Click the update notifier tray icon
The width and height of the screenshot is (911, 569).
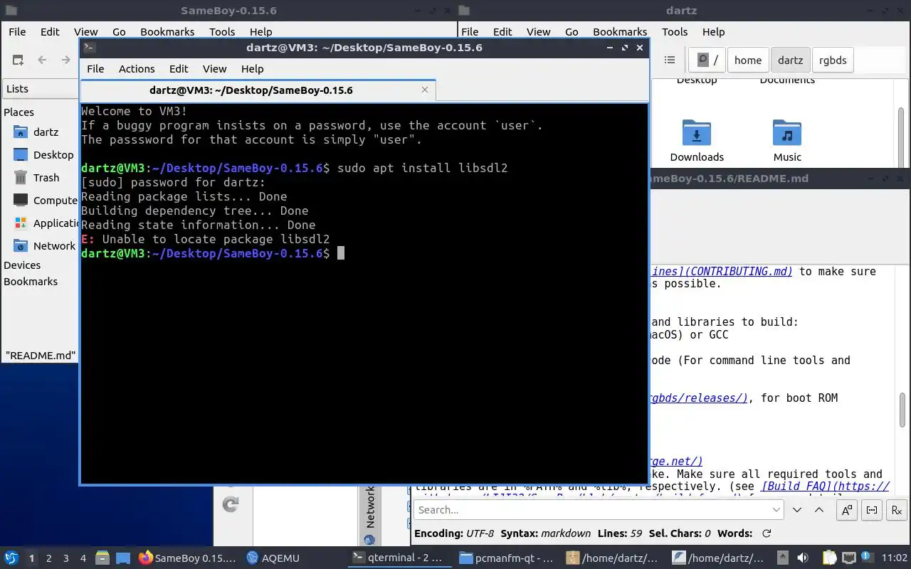coord(866,558)
